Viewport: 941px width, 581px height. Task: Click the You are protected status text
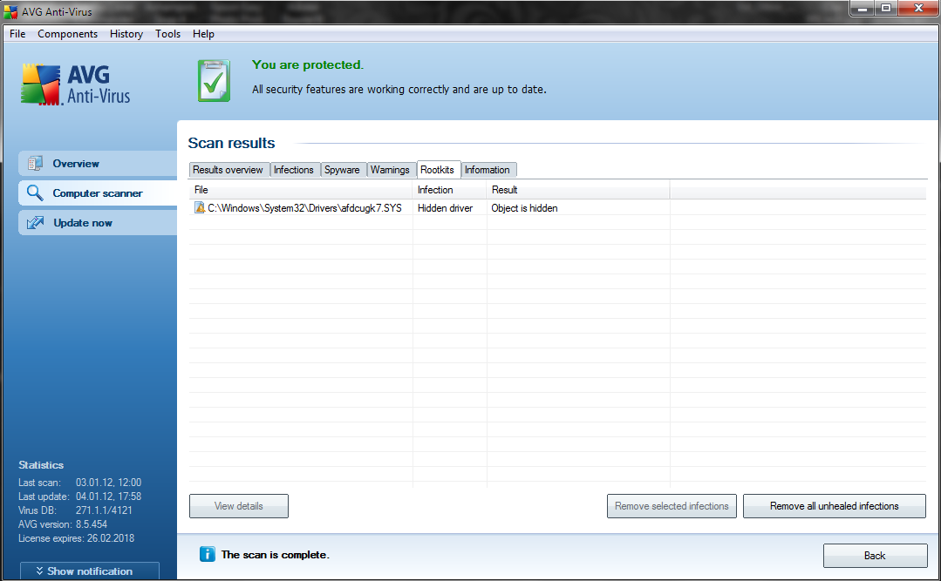tap(308, 64)
